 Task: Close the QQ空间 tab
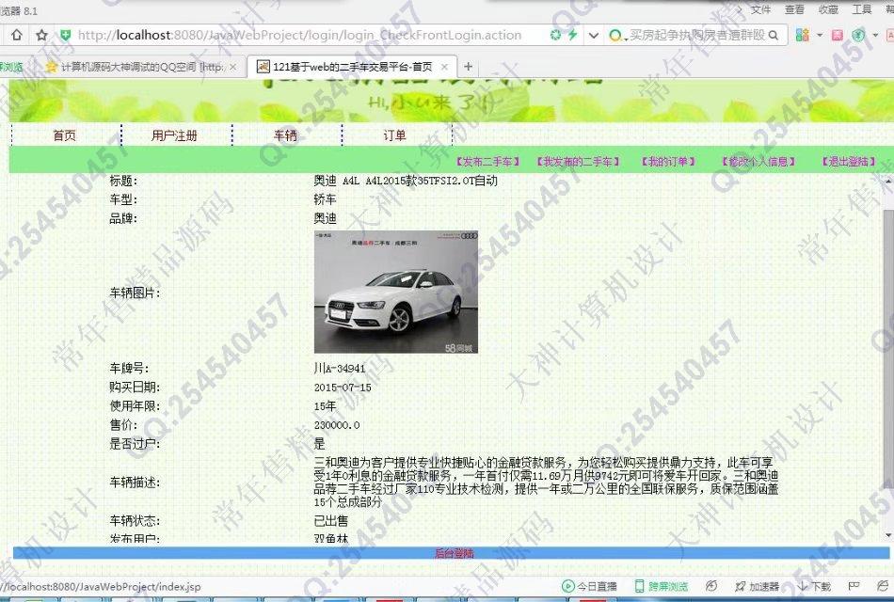coord(232,67)
